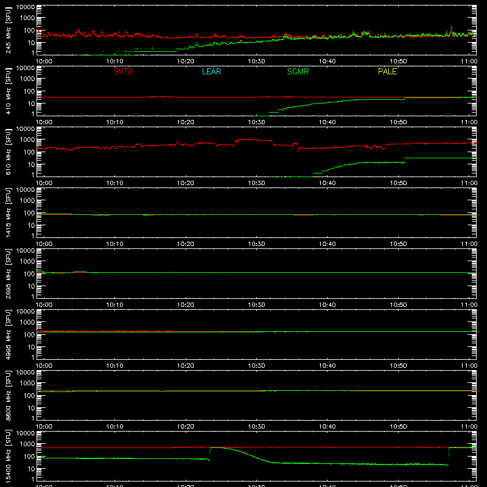
Task: Select the 610 MHz [SFU] axis title
Action: (x=9, y=152)
